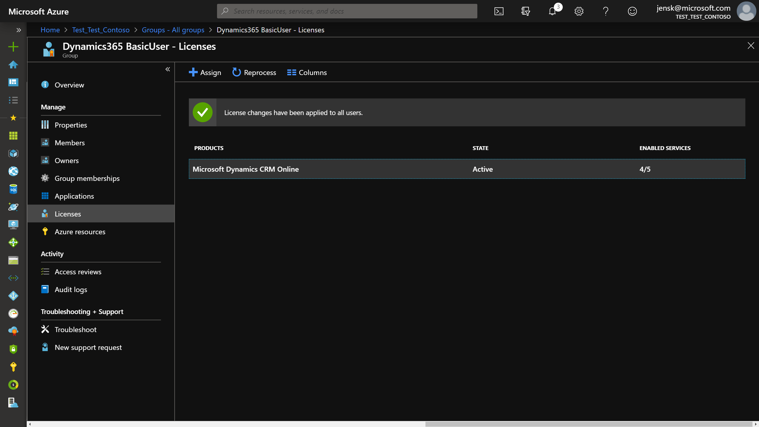Sort by STATE column header
This screenshot has width=759, height=427.
(480, 148)
